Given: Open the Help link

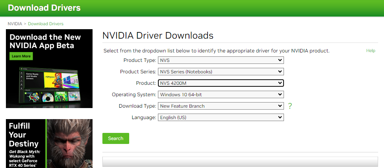Looking at the screenshot, I should (371, 51).
